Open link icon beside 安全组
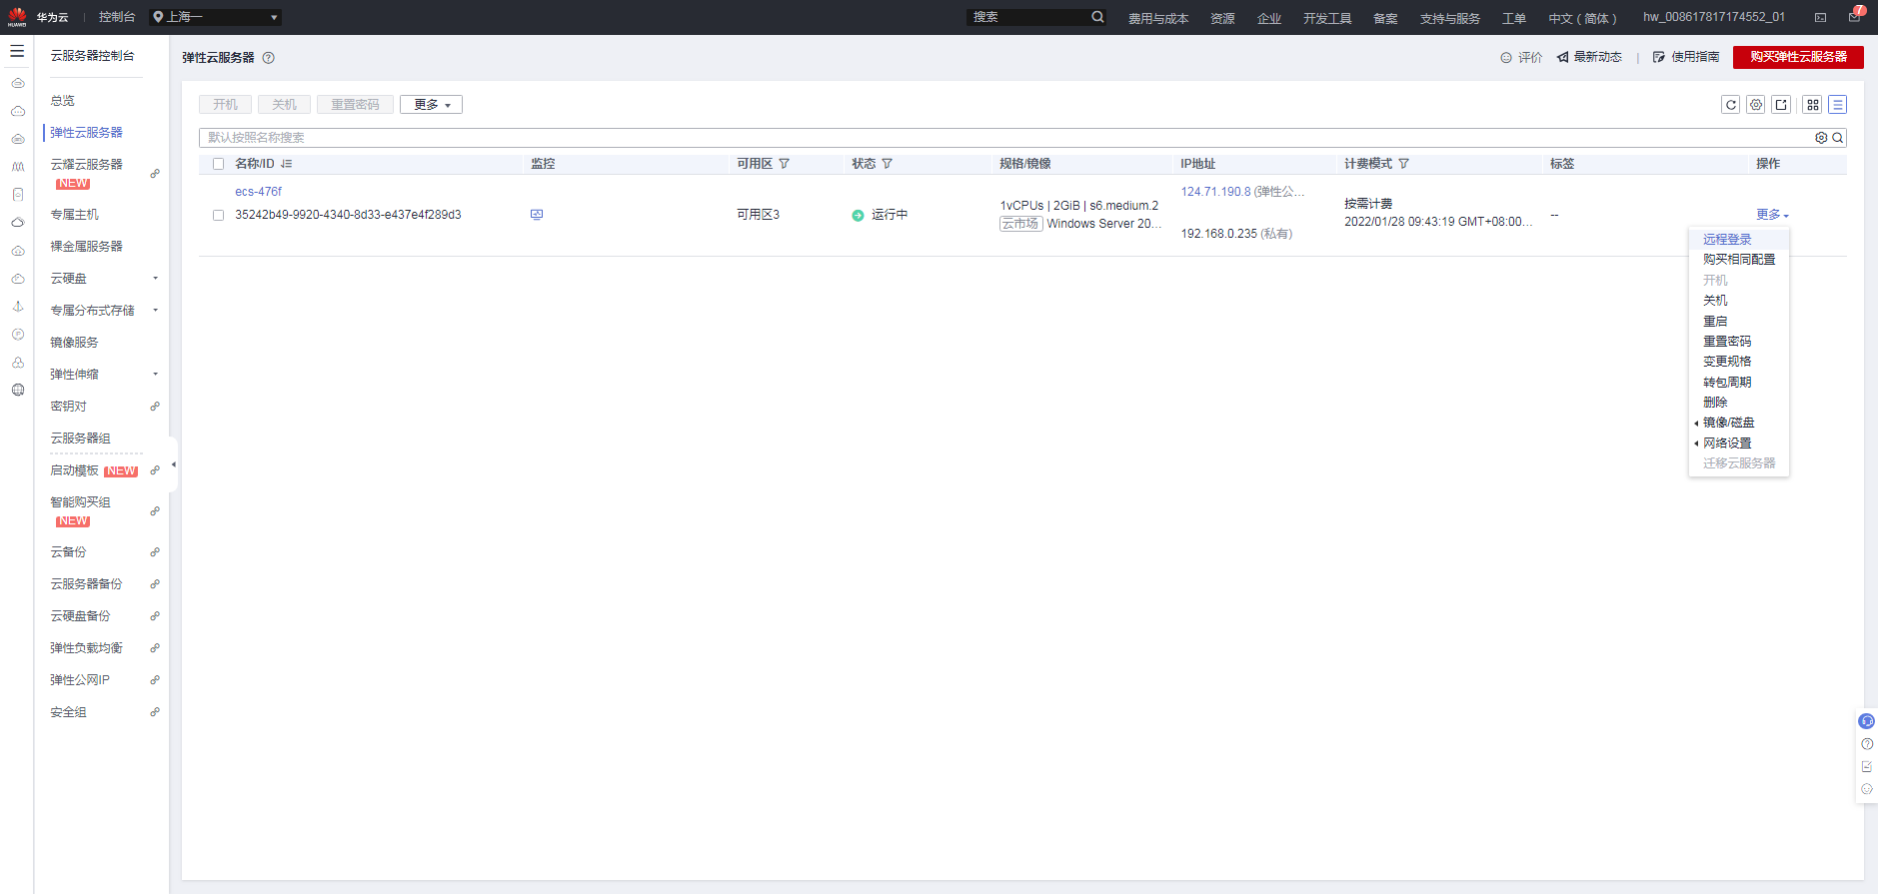 pyautogui.click(x=155, y=712)
